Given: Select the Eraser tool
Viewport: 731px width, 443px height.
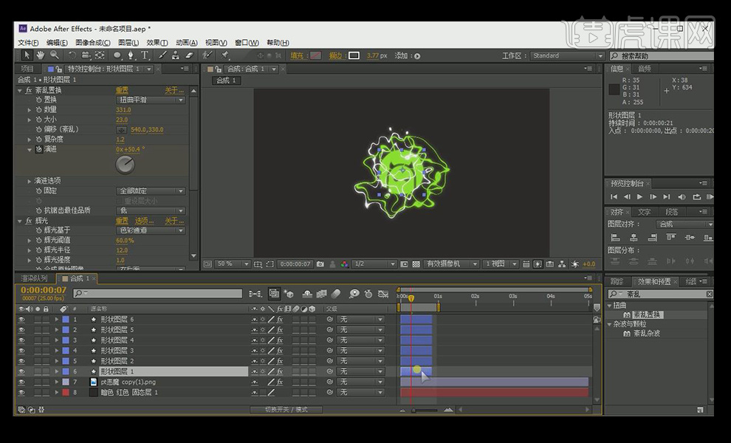Looking at the screenshot, I should [189, 55].
